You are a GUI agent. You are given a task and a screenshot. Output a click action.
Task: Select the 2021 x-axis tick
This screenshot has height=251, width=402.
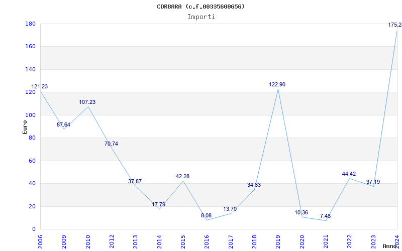pyautogui.click(x=326, y=242)
